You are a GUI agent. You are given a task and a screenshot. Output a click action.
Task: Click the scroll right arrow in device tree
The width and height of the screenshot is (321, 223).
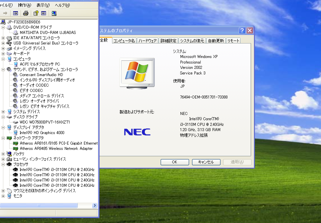tap(95, 205)
